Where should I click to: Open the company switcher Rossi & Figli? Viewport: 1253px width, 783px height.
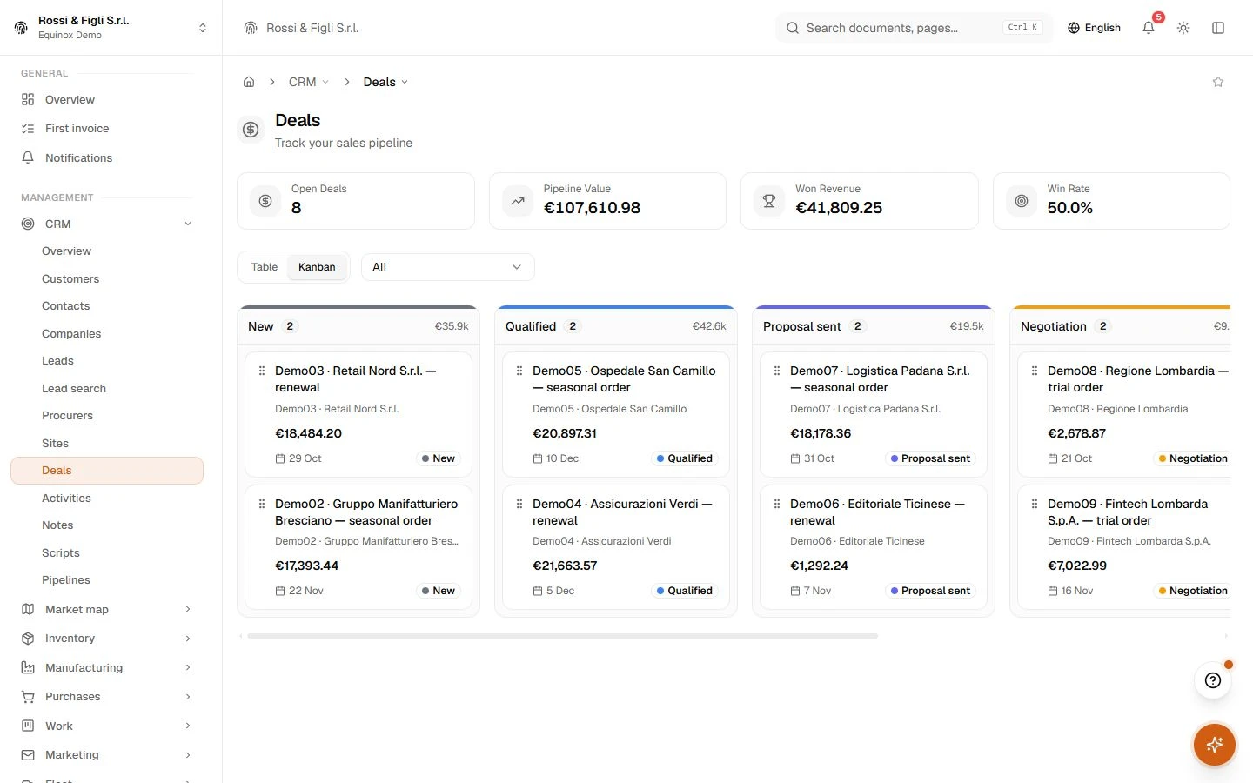(111, 28)
